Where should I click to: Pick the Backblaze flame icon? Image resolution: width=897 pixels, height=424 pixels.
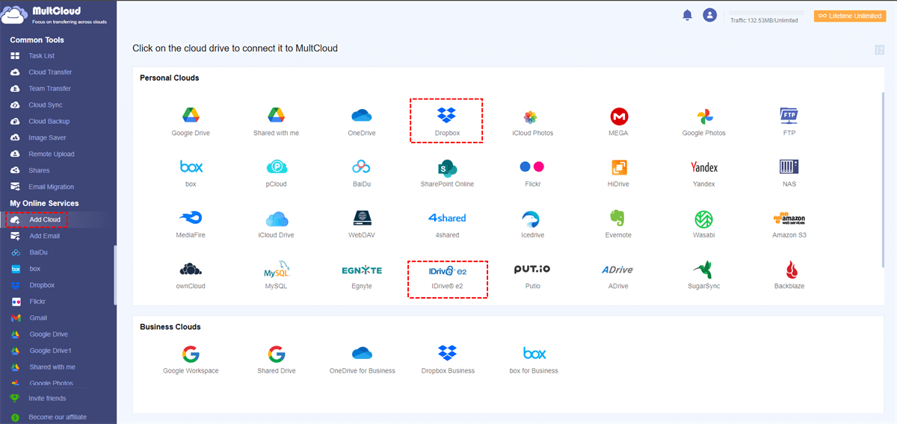[789, 269]
